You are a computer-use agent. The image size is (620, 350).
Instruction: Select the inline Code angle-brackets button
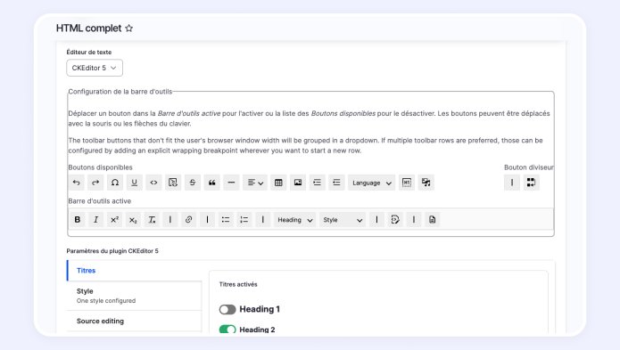(153, 183)
